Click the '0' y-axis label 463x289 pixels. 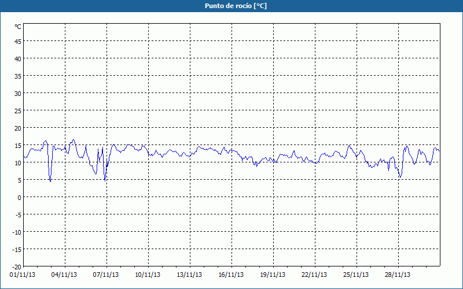pyautogui.click(x=19, y=198)
